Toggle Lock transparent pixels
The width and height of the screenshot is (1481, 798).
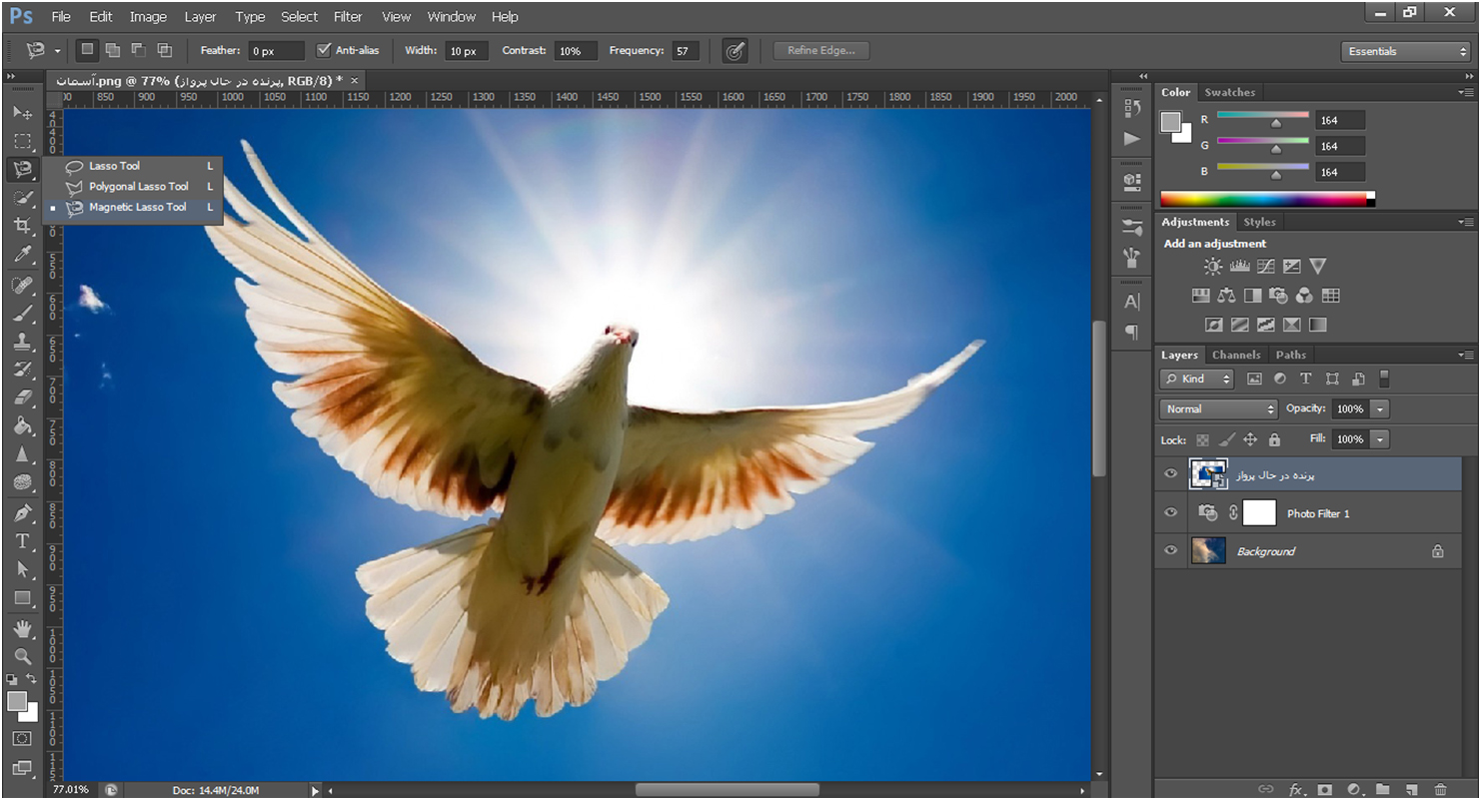[1202, 439]
